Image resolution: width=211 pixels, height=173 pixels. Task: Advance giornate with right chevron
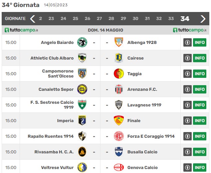203,19
